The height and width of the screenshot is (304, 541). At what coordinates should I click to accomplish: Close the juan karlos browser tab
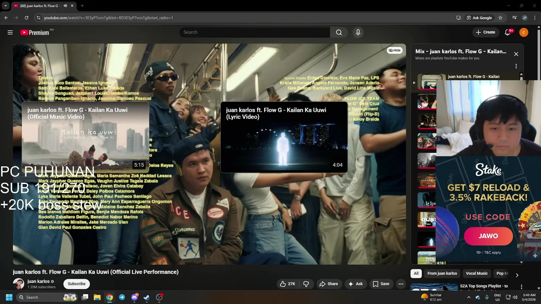click(x=72, y=5)
